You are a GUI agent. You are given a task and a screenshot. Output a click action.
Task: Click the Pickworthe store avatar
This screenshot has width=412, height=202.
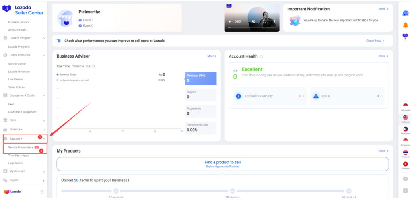[x=65, y=18]
